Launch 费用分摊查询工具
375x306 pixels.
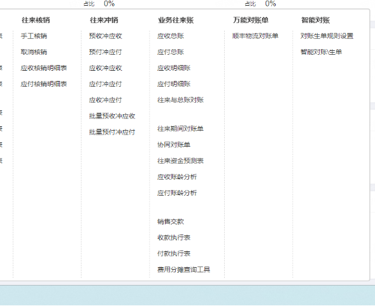point(183,270)
